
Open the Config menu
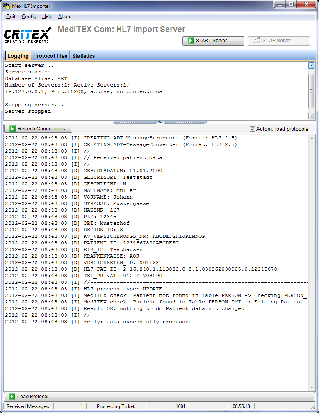[29, 16]
